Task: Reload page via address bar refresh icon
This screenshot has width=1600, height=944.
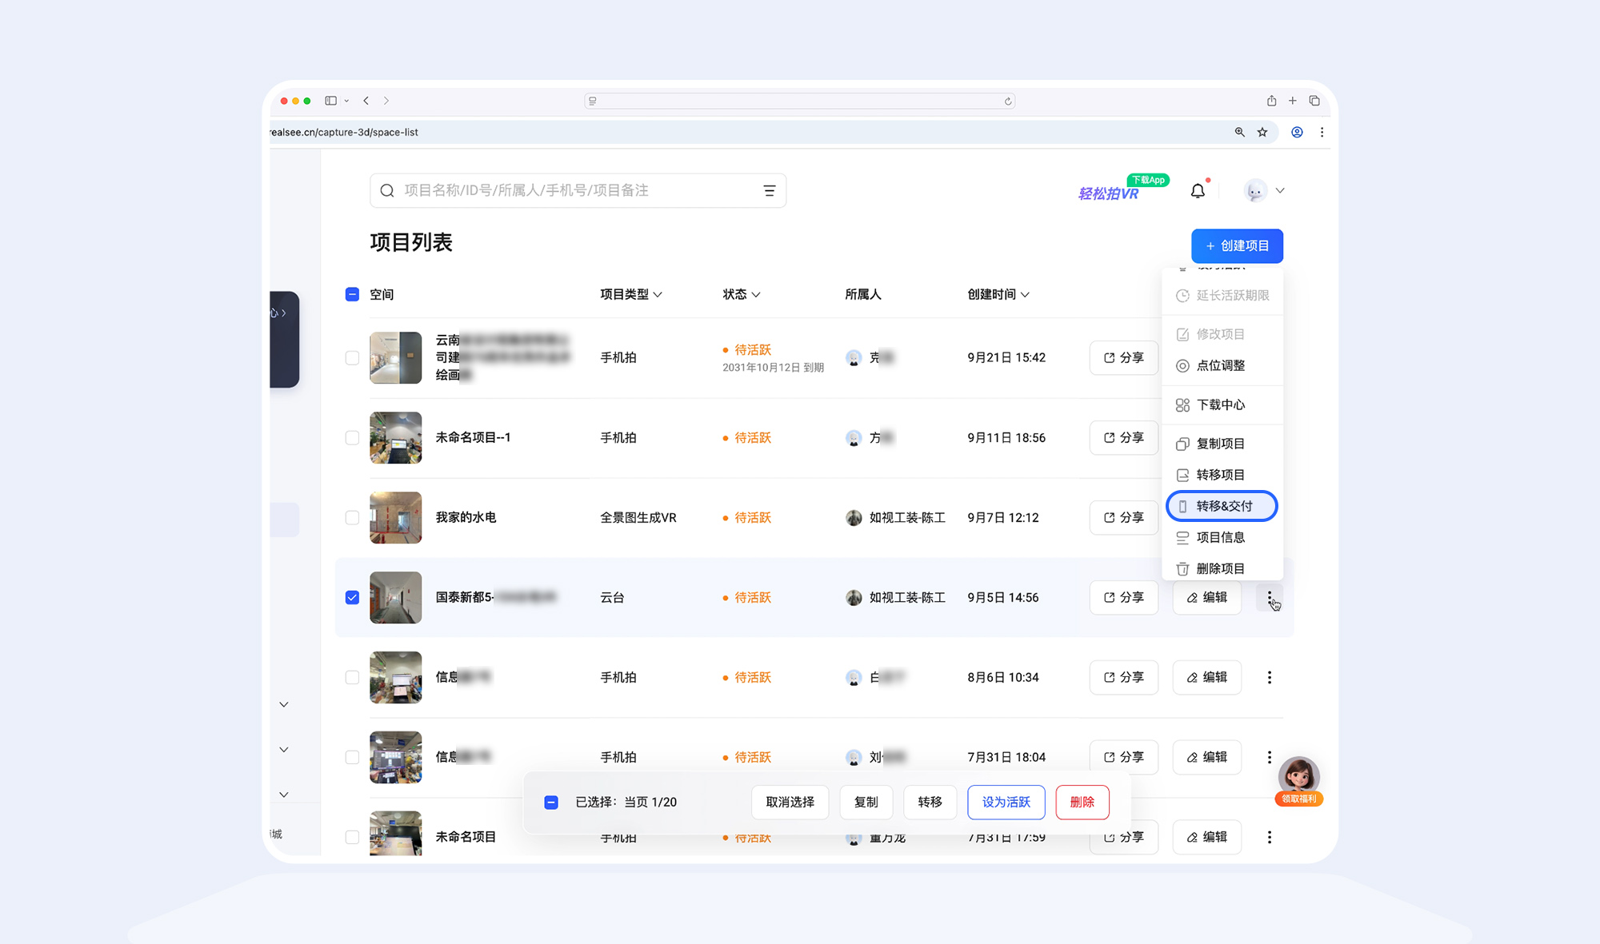Action: pyautogui.click(x=1008, y=101)
